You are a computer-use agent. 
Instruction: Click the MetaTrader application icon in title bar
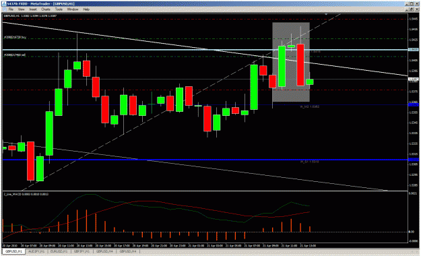pyautogui.click(x=4, y=4)
